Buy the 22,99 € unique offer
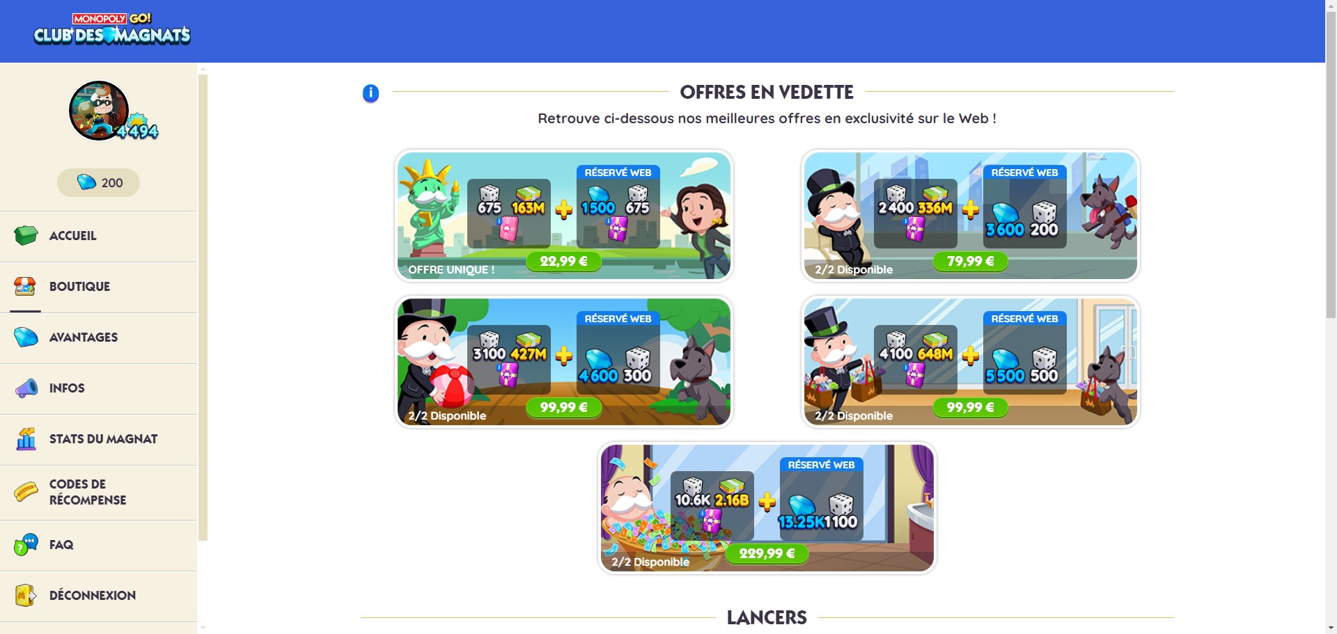 [564, 262]
